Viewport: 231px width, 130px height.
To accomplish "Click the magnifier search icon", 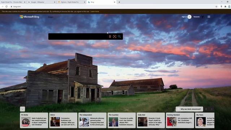I will pyautogui.click(x=119, y=36).
